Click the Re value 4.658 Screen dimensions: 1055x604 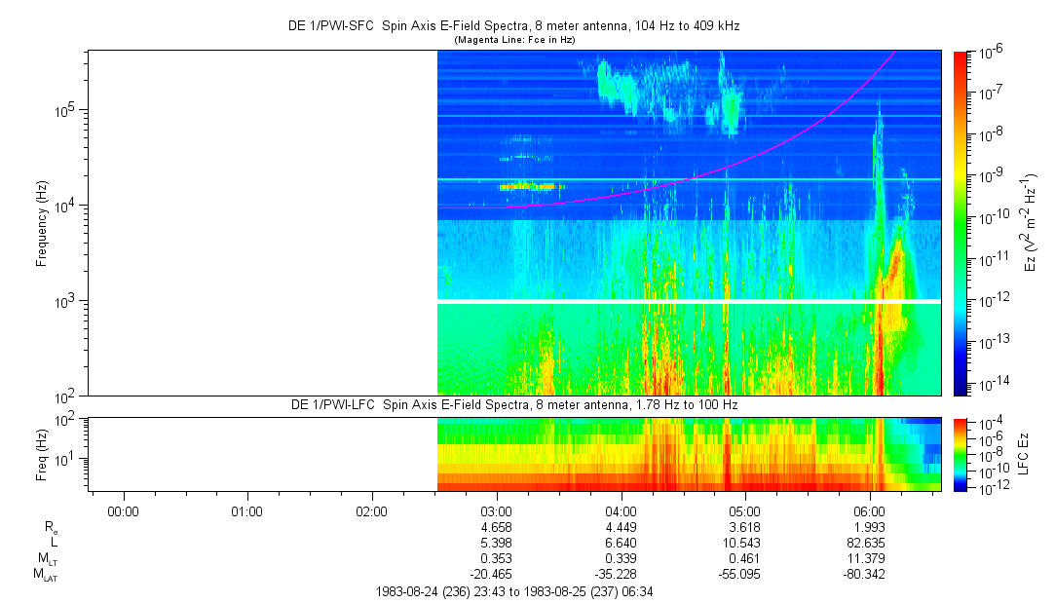[497, 527]
